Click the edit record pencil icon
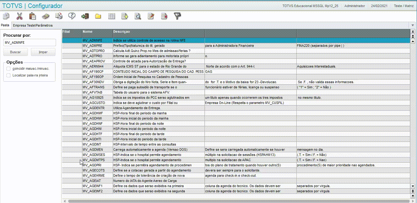The height and width of the screenshot is (203, 417). click(x=151, y=16)
